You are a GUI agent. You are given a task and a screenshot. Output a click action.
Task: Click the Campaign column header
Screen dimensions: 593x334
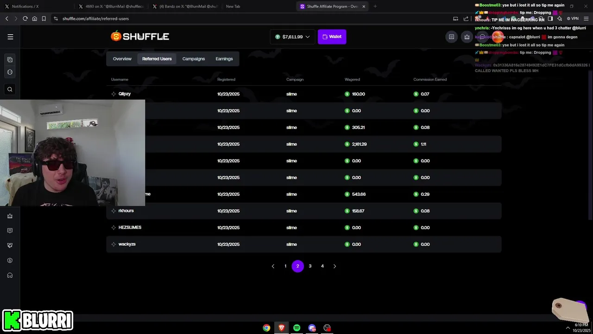click(295, 79)
